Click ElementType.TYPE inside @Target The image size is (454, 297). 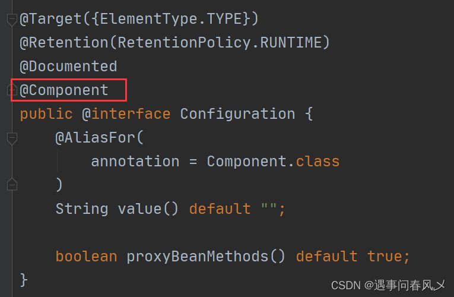coord(171,19)
